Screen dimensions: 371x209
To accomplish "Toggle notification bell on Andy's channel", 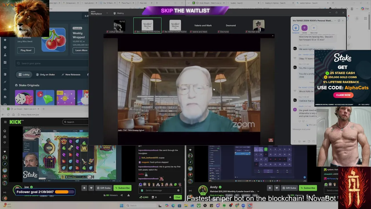I will click(x=270, y=188).
